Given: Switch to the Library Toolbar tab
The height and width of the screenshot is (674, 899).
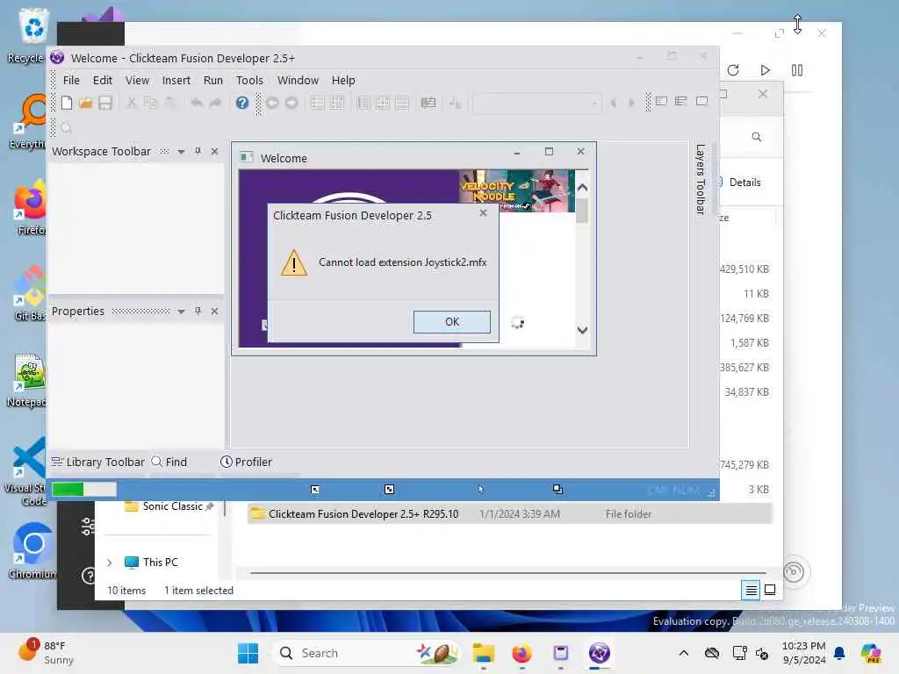Looking at the screenshot, I should pyautogui.click(x=98, y=462).
